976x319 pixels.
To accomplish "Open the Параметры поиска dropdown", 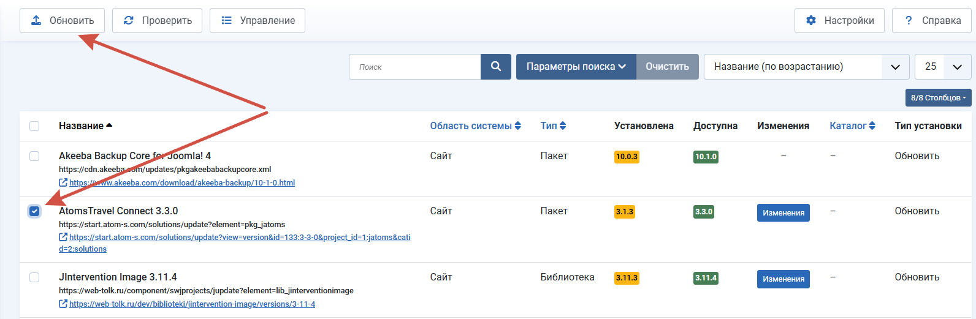I will tap(576, 67).
